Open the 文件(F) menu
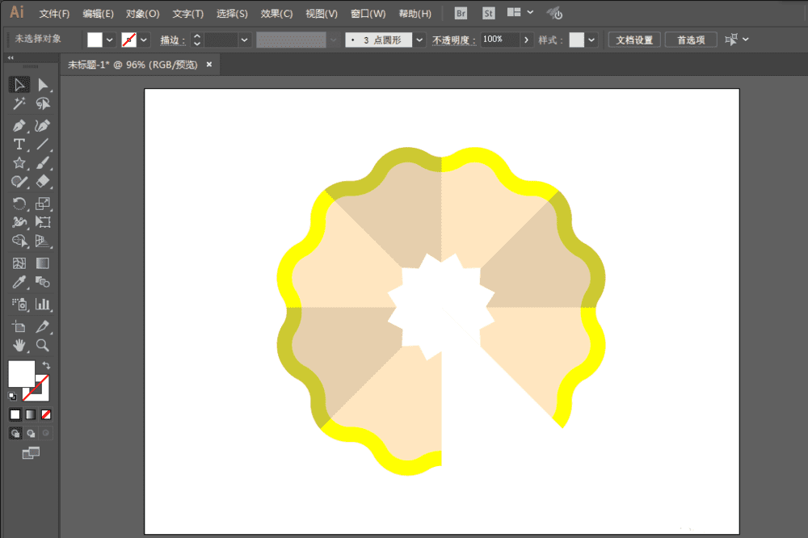808x538 pixels. pyautogui.click(x=54, y=14)
